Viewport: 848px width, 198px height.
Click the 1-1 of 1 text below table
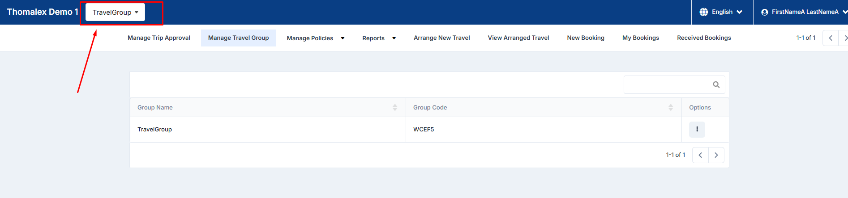pos(676,155)
